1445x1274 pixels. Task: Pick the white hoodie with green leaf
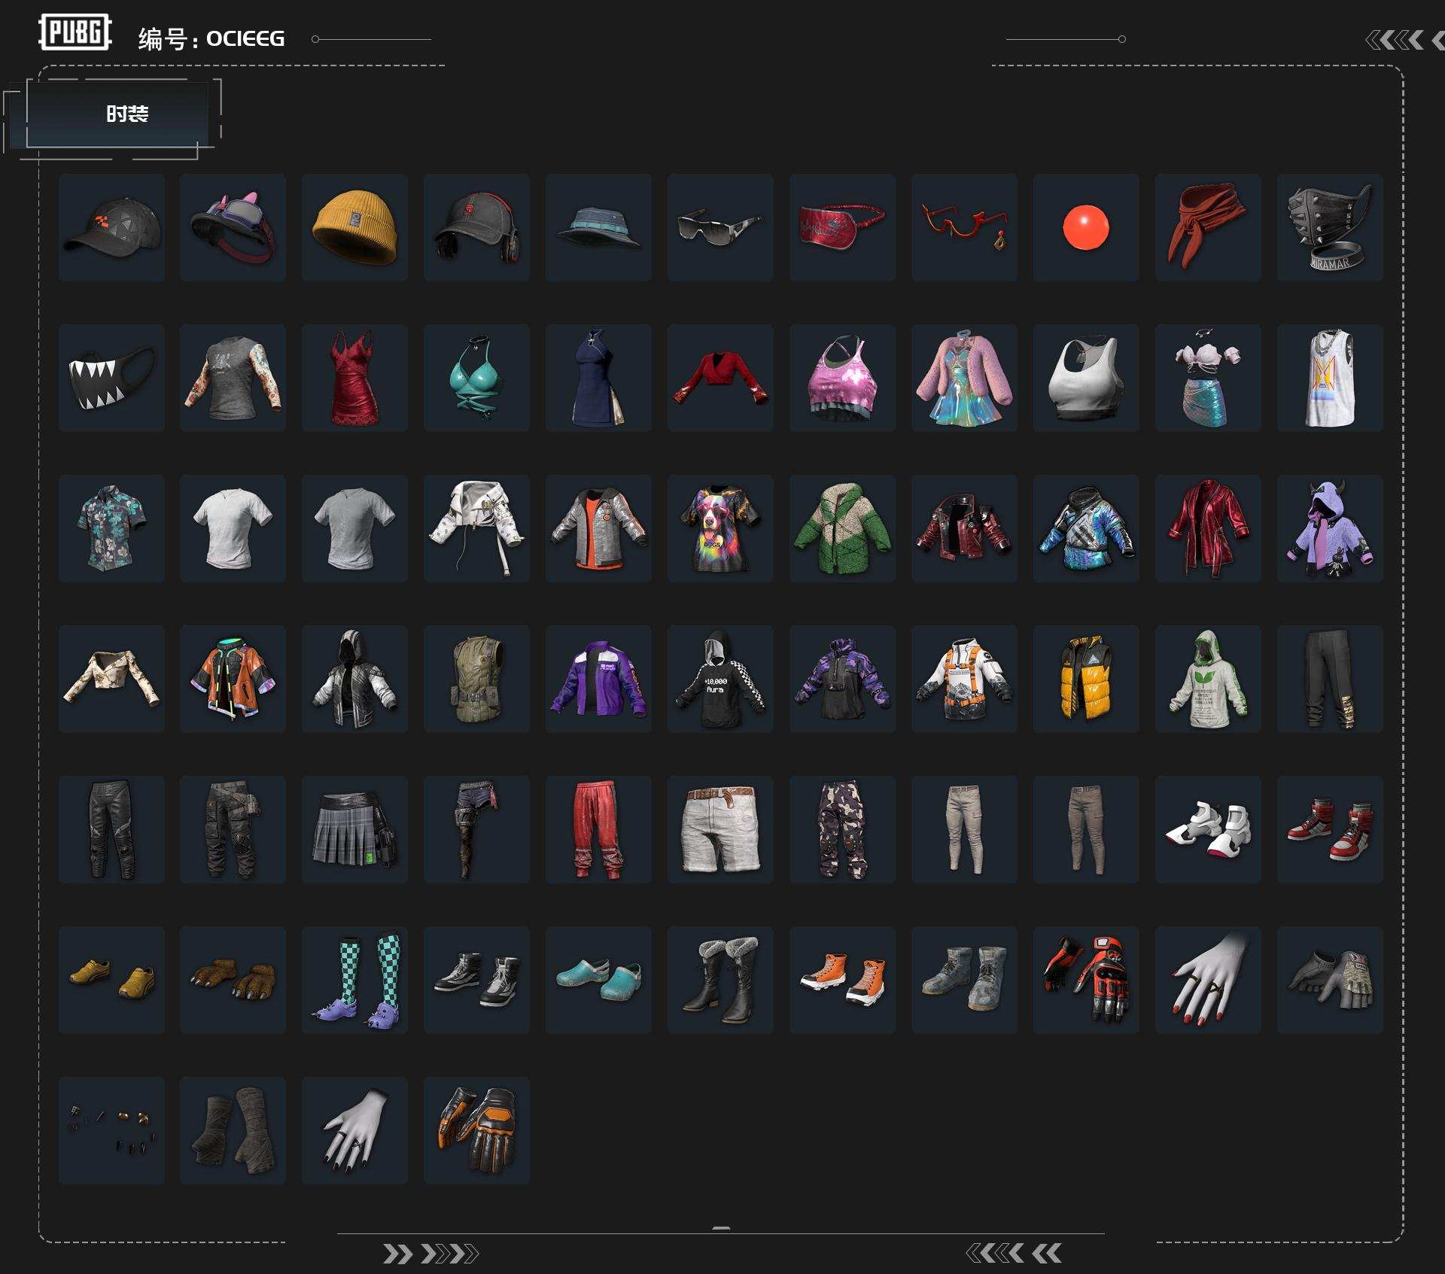(x=1208, y=679)
